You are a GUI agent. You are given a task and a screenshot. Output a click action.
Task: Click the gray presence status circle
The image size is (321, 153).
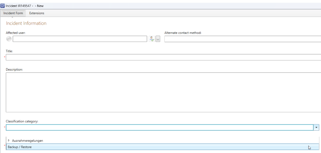9,39
